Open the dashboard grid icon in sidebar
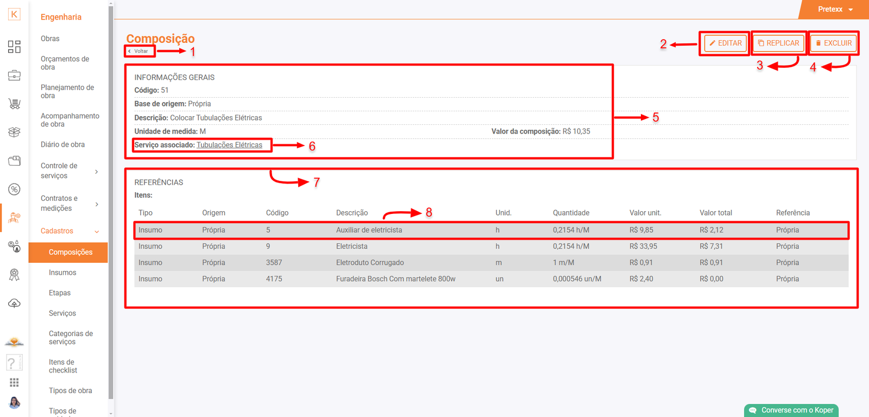 [x=14, y=47]
